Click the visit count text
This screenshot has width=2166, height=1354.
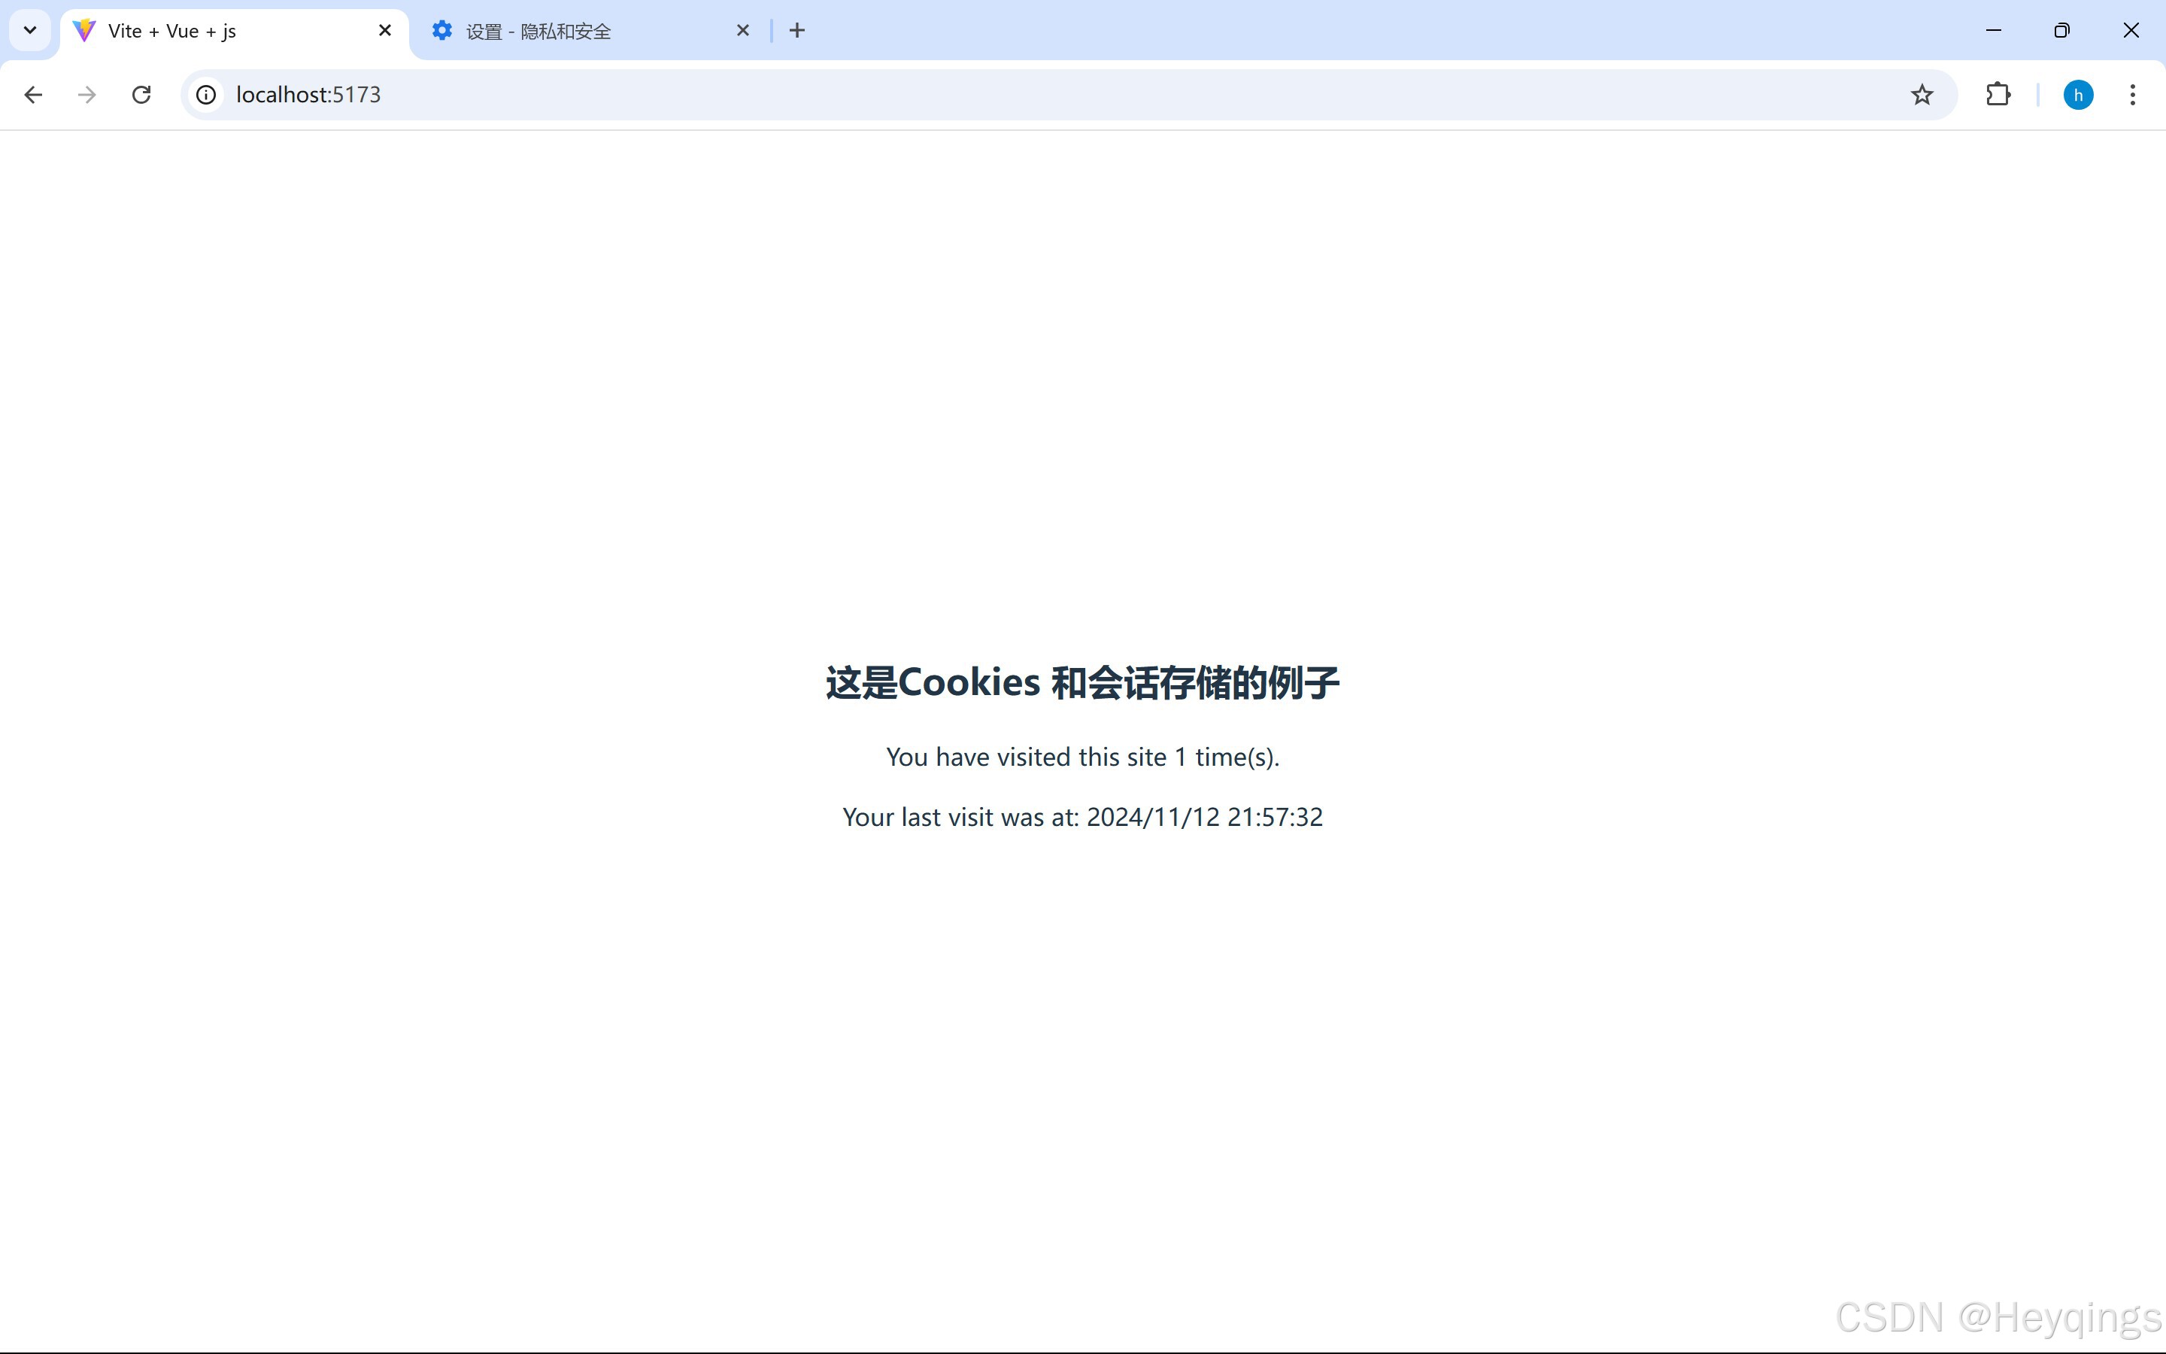pos(1082,757)
